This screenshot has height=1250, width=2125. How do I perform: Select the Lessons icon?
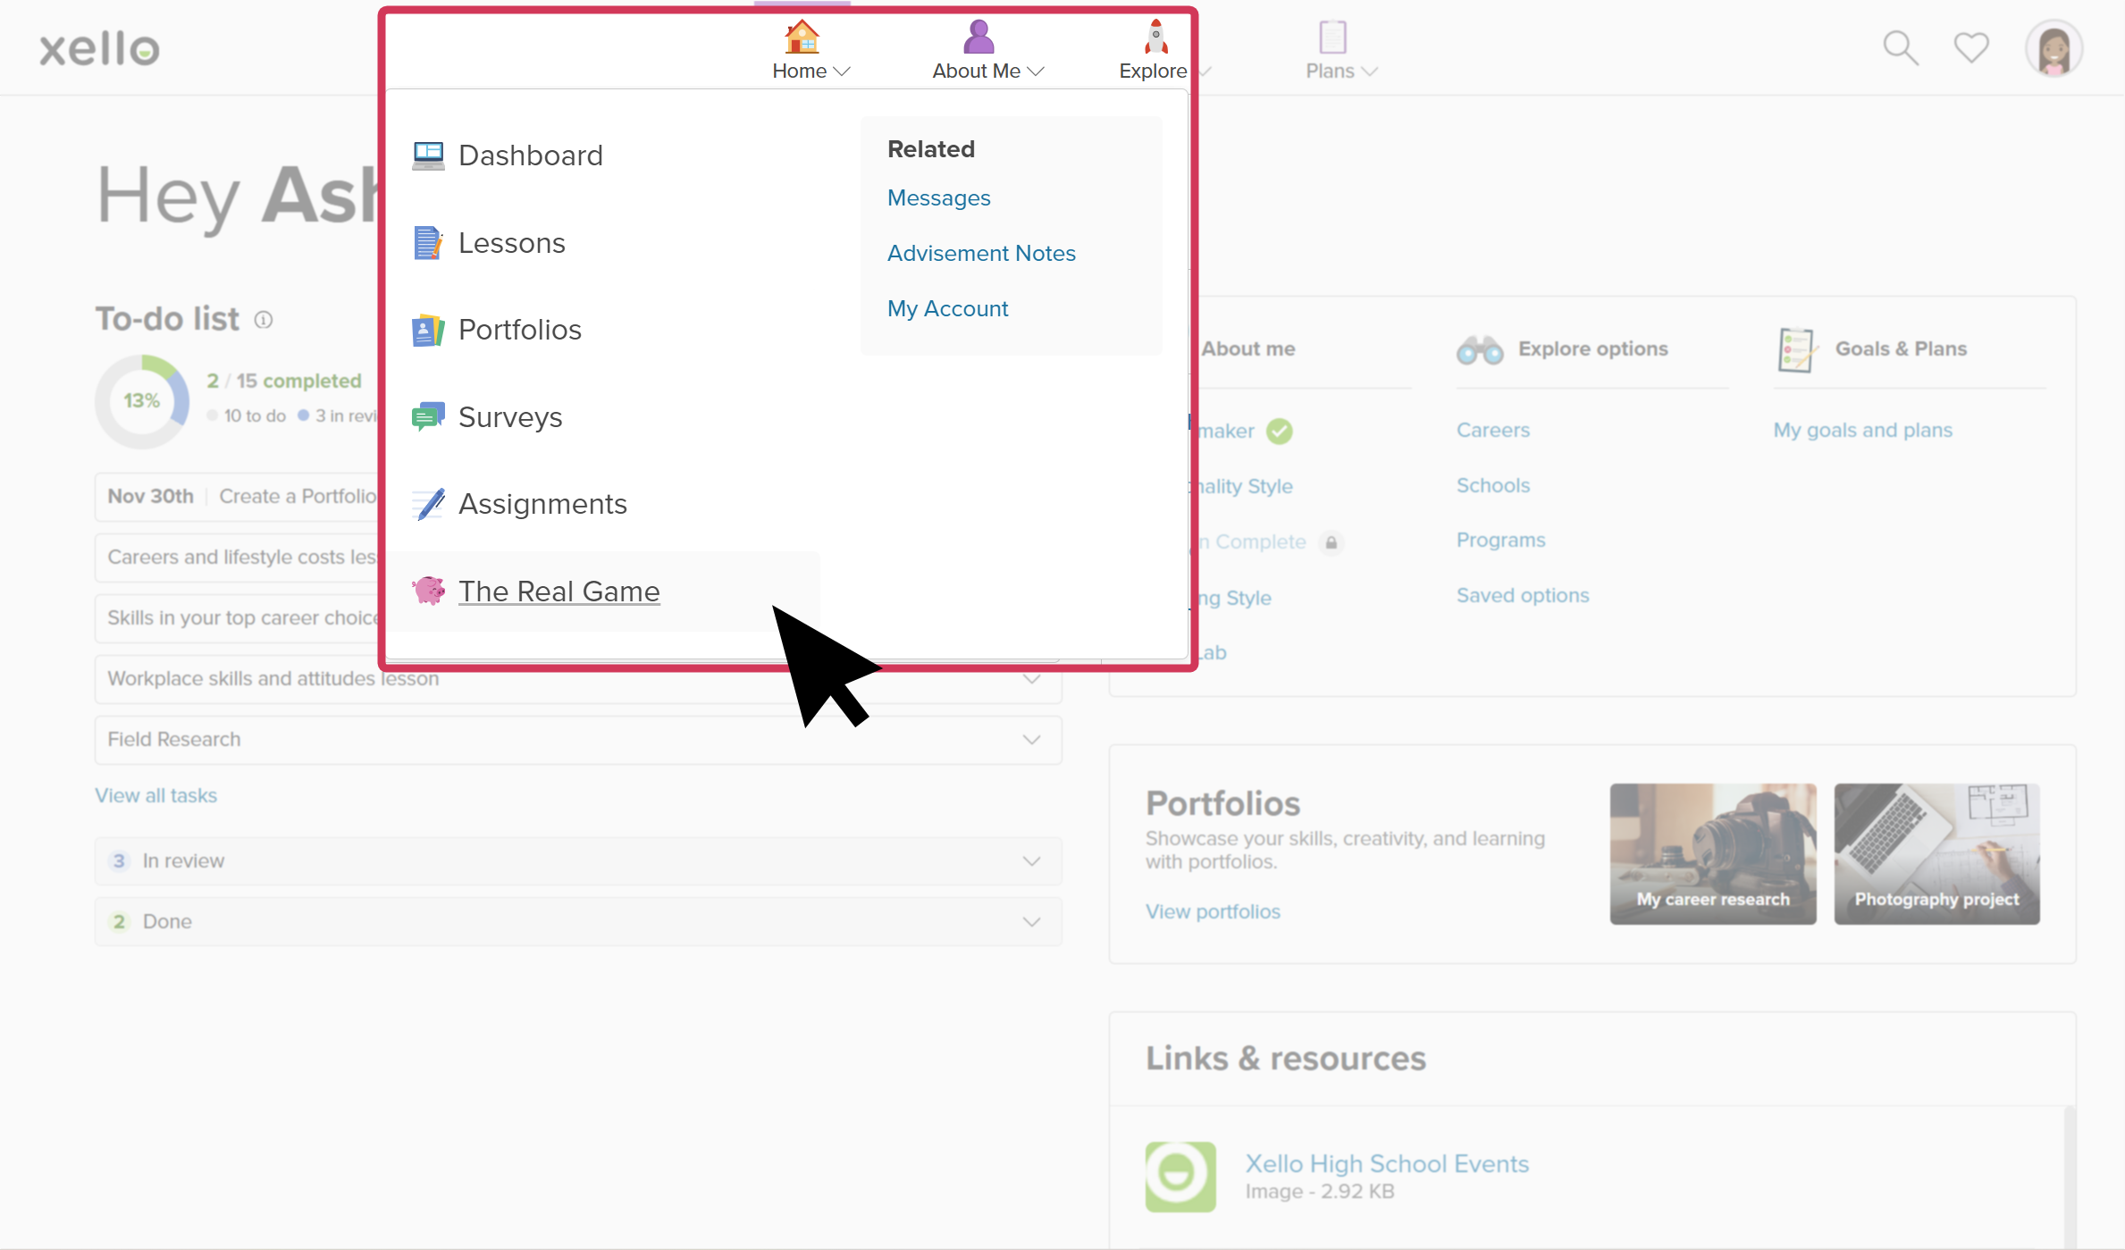pos(429,242)
